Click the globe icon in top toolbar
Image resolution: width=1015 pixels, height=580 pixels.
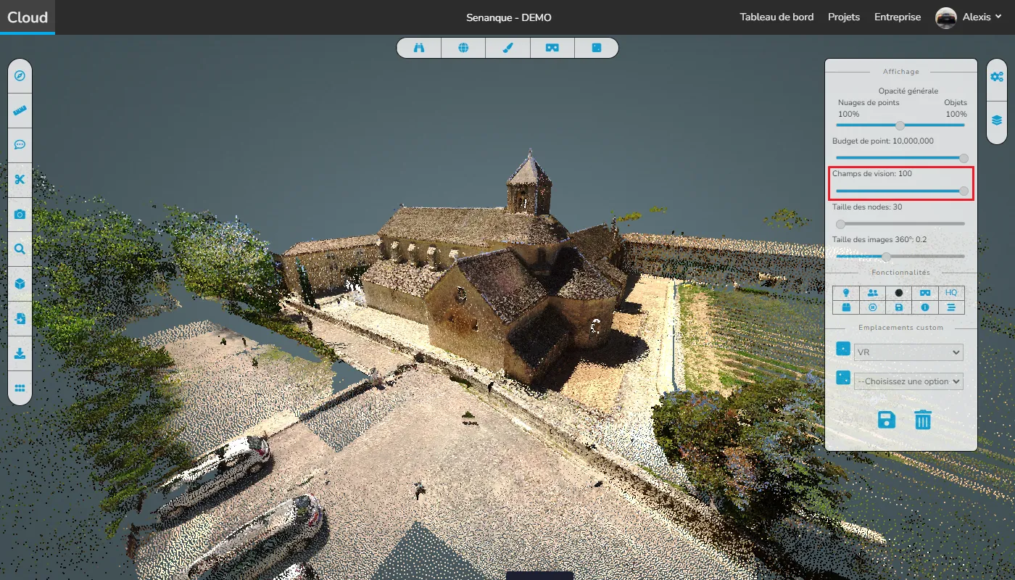(463, 48)
